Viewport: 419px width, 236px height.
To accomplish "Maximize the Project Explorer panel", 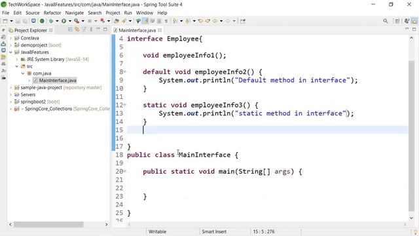I will point(105,29).
